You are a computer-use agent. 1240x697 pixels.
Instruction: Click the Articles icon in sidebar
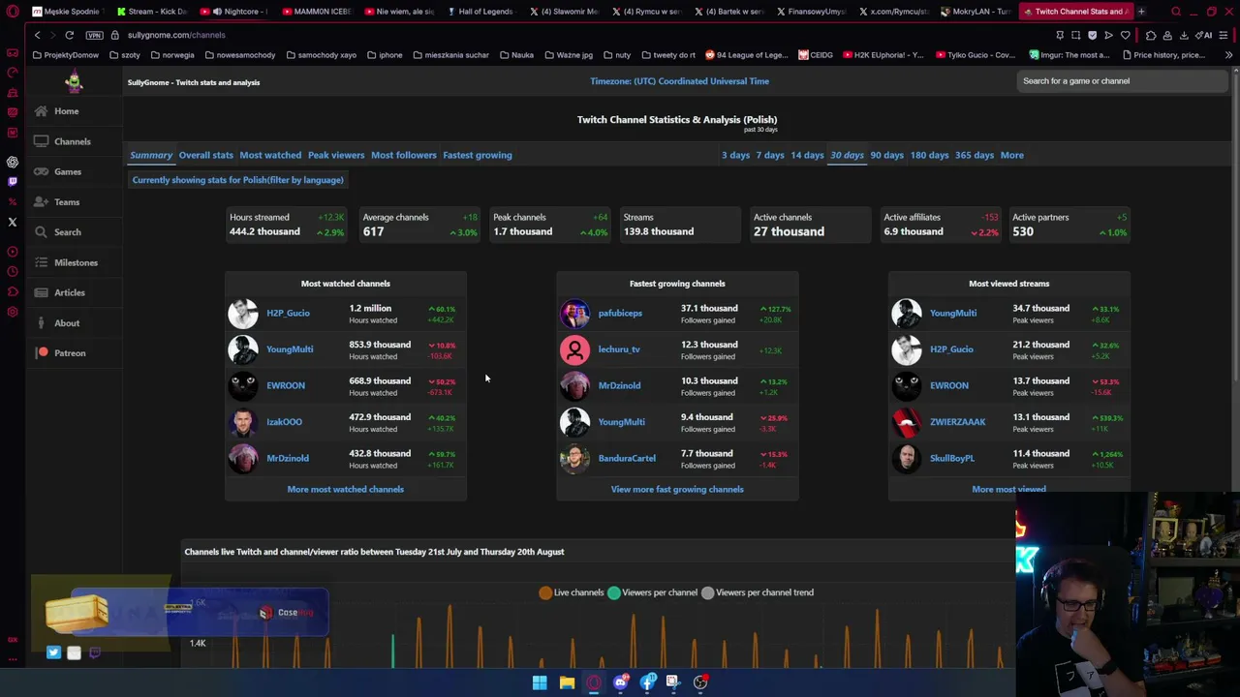coord(41,292)
